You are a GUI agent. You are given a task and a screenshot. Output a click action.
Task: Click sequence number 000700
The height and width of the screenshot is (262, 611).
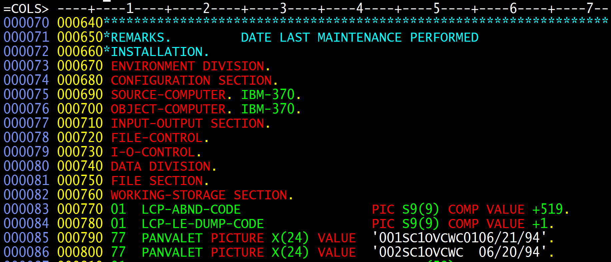[x=80, y=109]
